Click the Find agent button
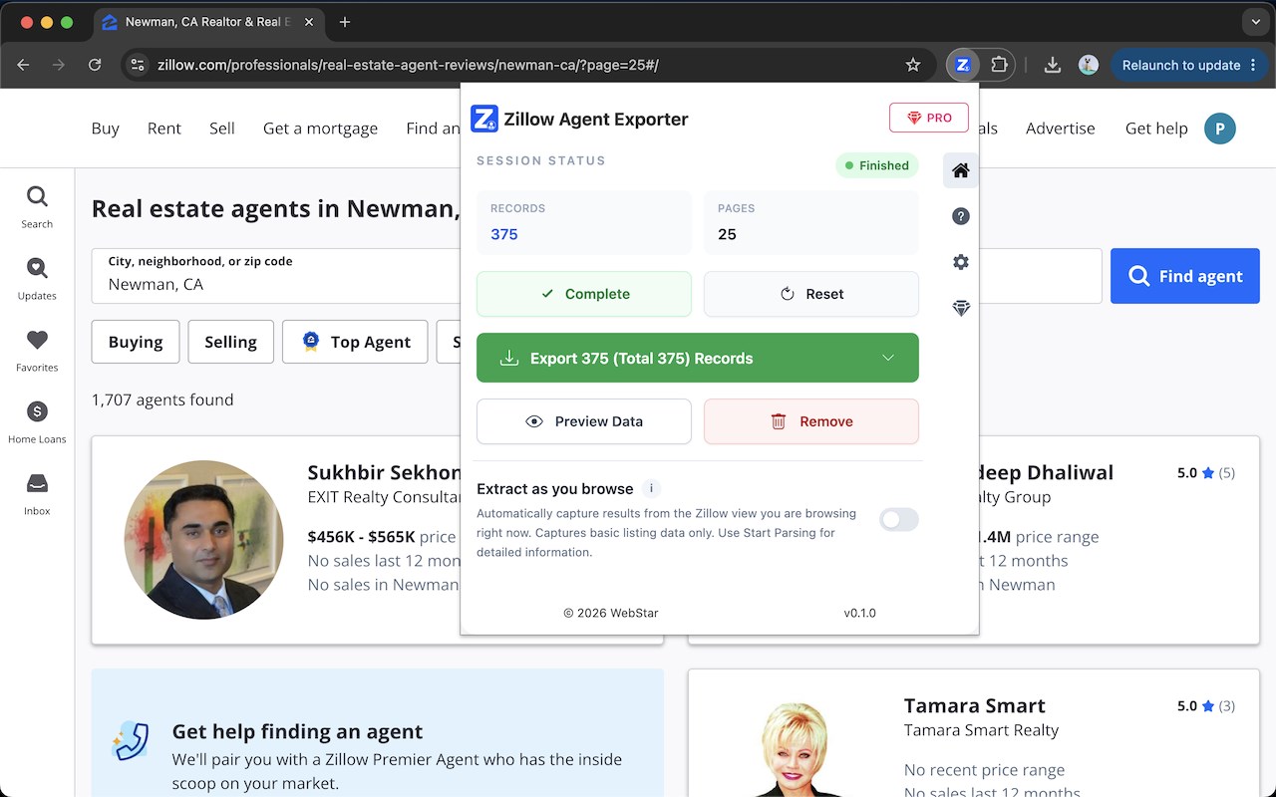Image resolution: width=1276 pixels, height=797 pixels. pyautogui.click(x=1185, y=276)
